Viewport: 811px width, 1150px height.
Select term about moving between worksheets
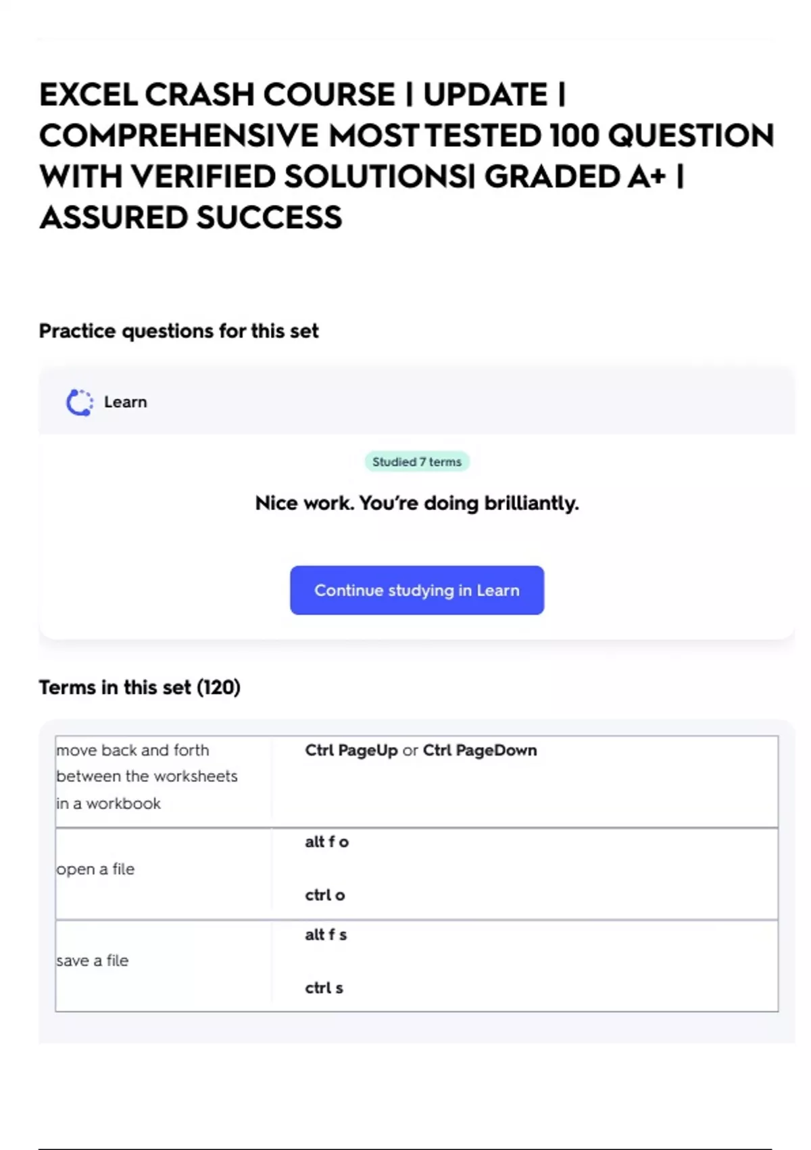click(x=147, y=777)
